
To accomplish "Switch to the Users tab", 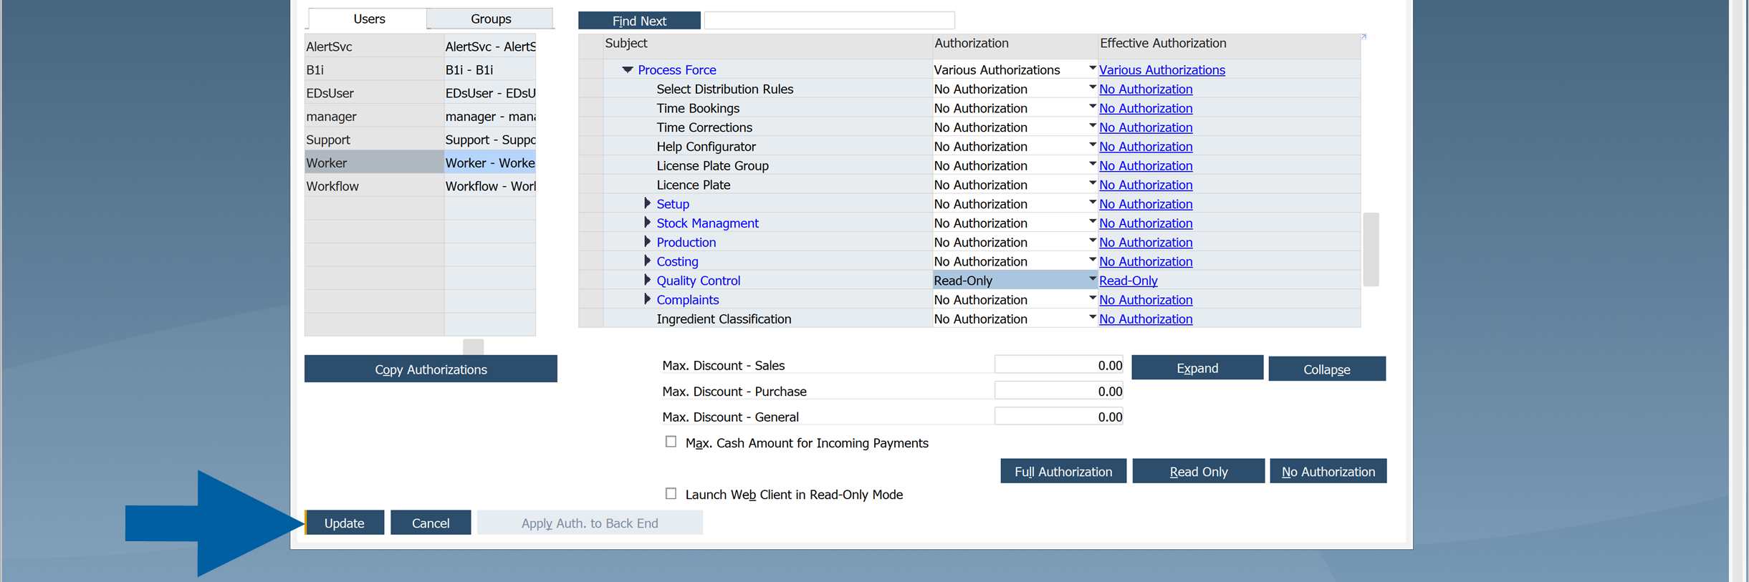I will click(x=368, y=19).
